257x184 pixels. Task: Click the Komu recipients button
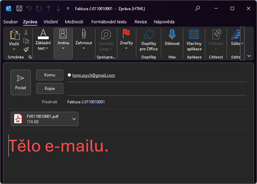pyautogui.click(x=50, y=75)
